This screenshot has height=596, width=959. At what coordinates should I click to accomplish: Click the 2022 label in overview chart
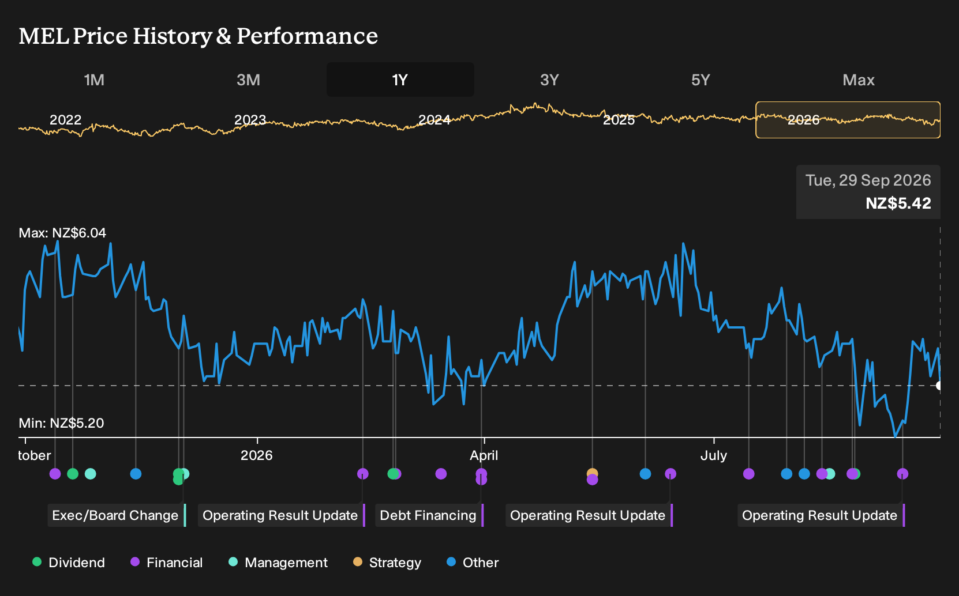[66, 120]
